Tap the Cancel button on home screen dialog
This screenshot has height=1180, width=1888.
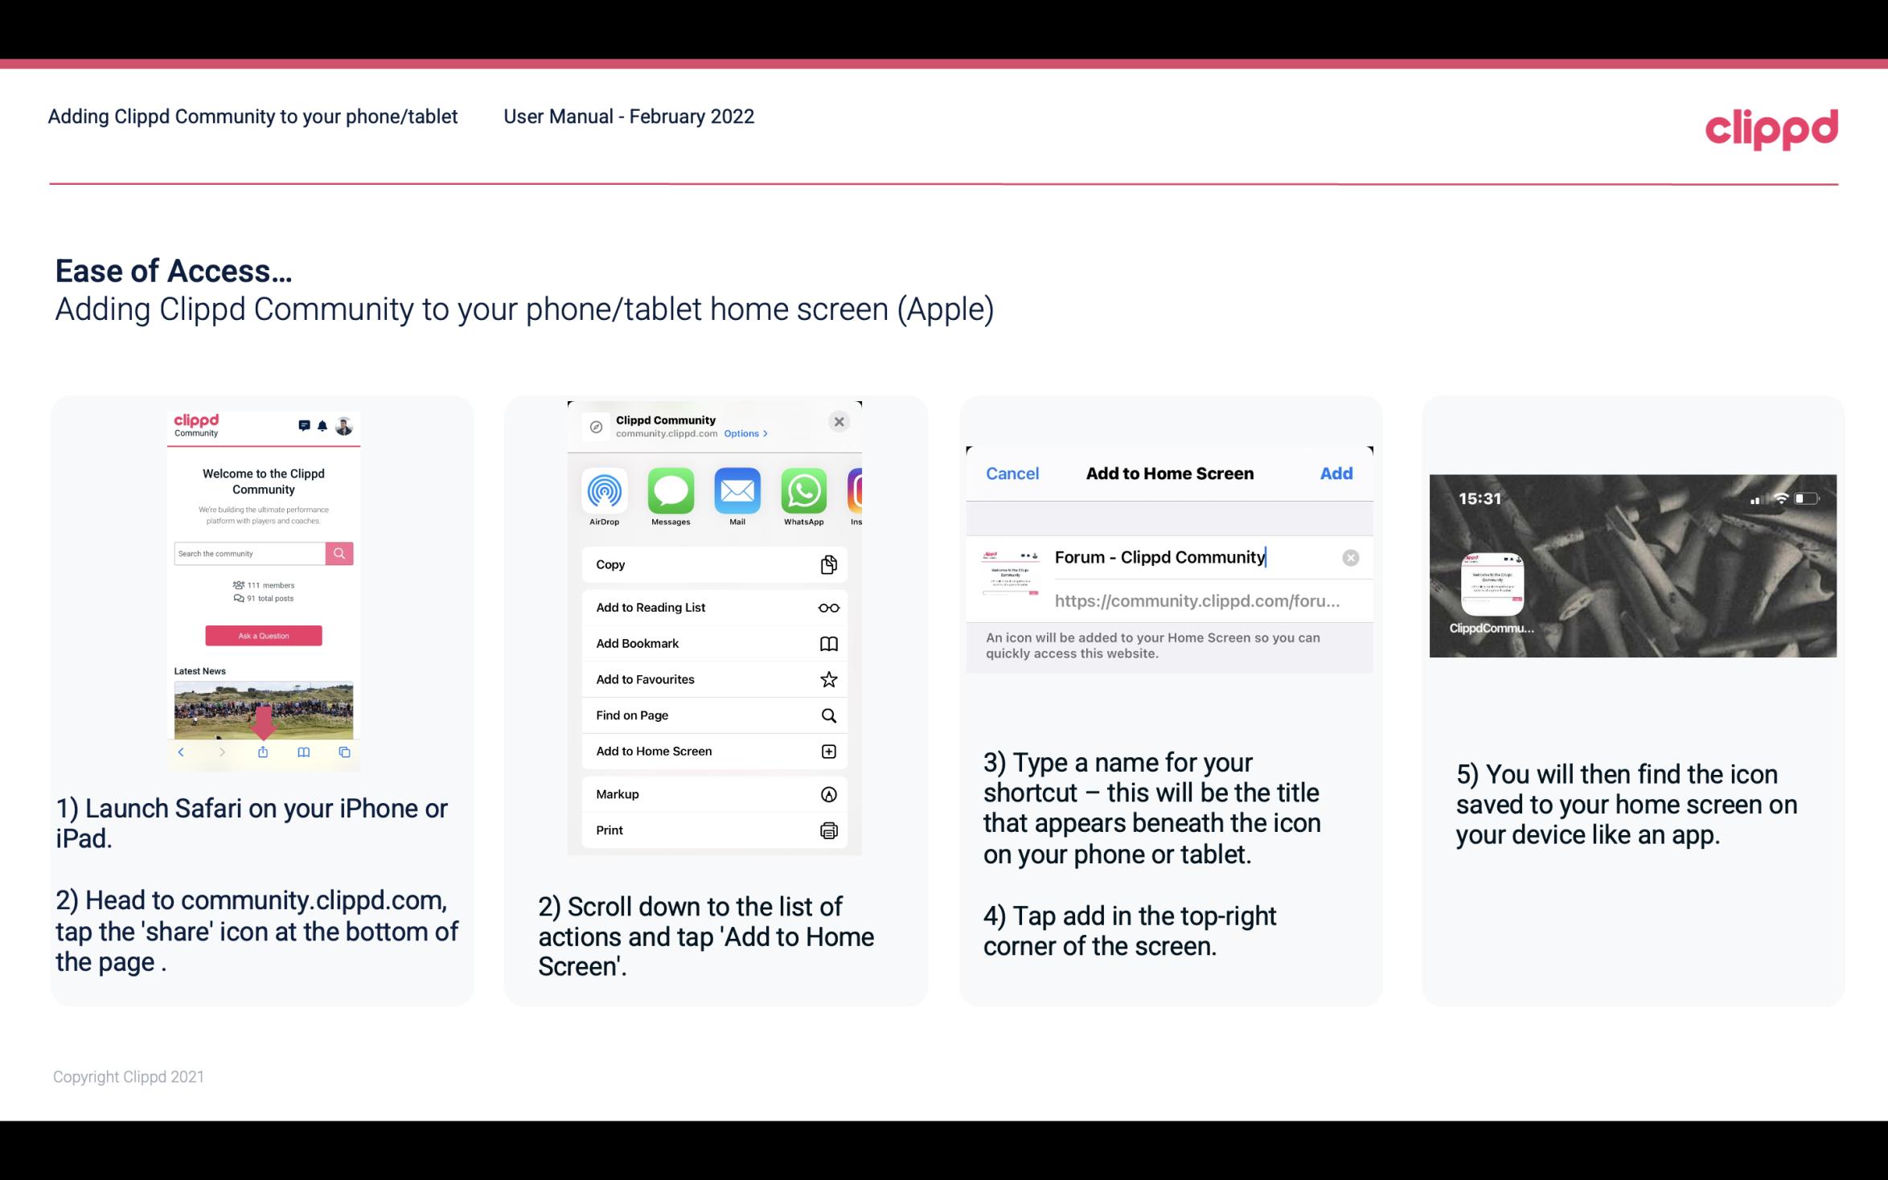coord(1012,473)
